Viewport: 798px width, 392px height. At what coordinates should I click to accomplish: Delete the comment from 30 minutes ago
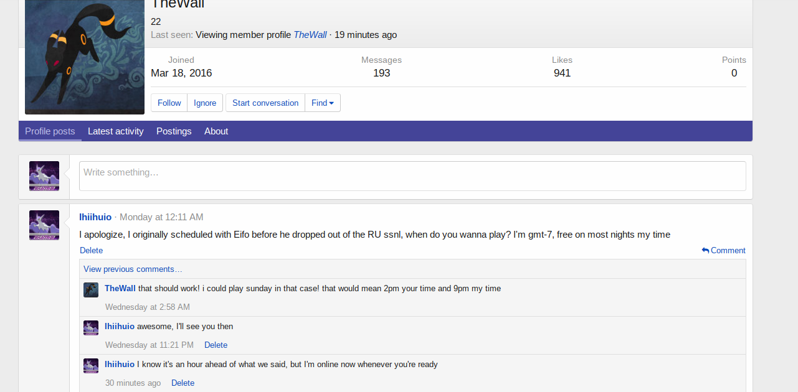tap(183, 383)
